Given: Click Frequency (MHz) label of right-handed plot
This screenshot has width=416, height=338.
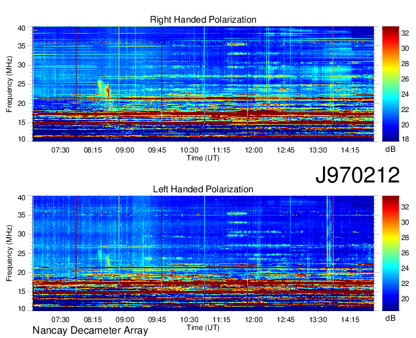Looking at the screenshot, I should pyautogui.click(x=9, y=84).
